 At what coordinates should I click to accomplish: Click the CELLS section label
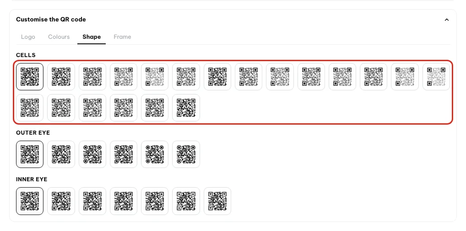coord(26,55)
